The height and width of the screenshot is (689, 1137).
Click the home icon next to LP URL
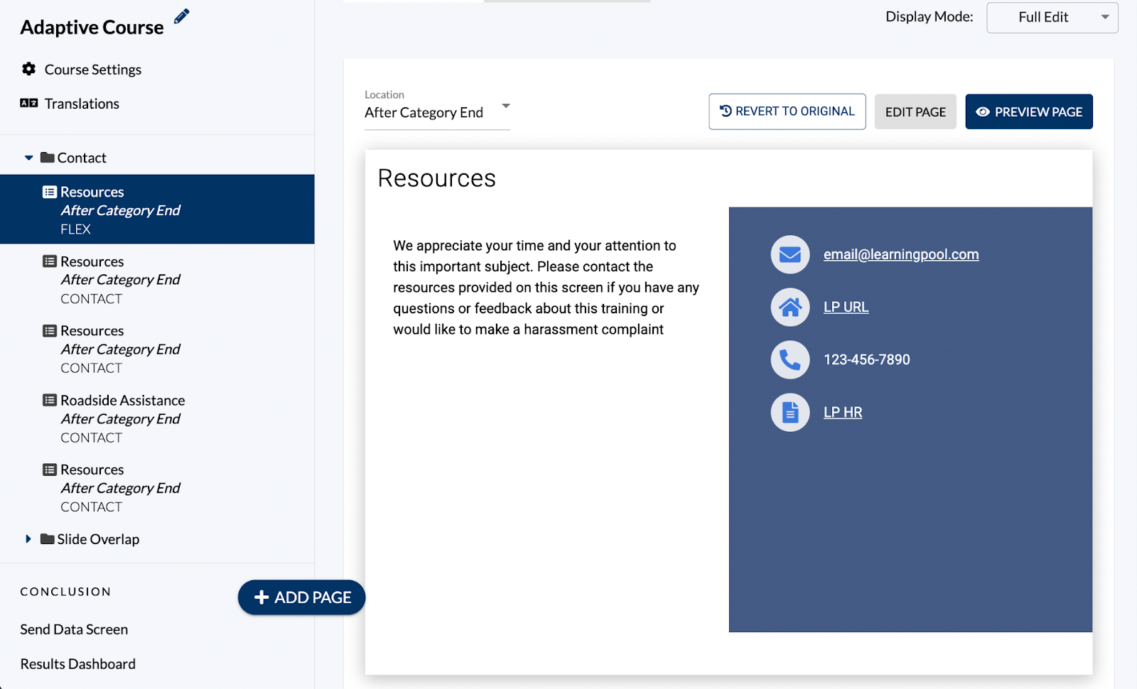790,307
